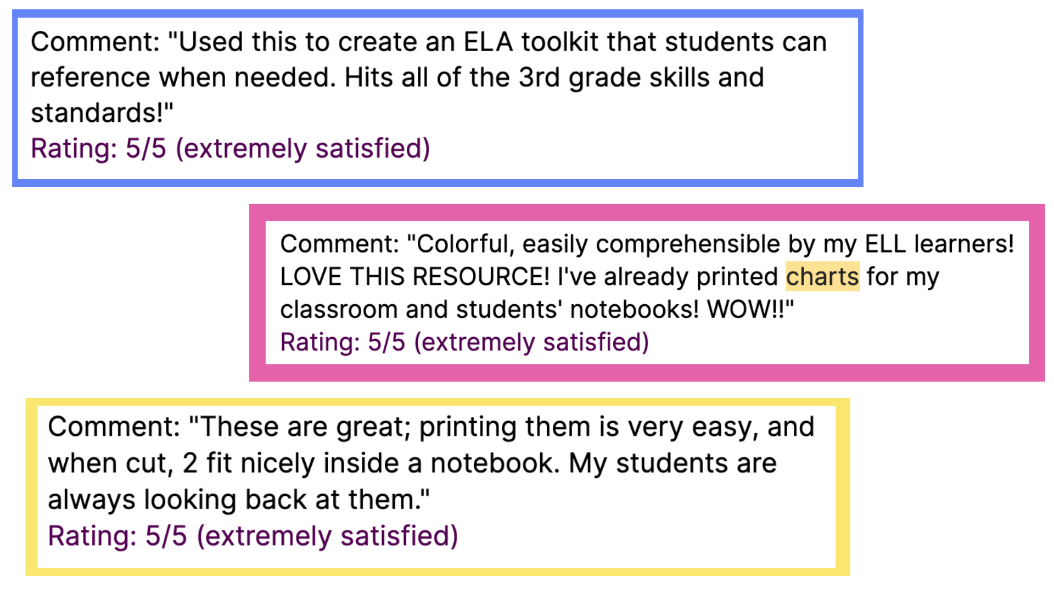Click the highlighted word "charts"
This screenshot has width=1054, height=593.
[822, 277]
